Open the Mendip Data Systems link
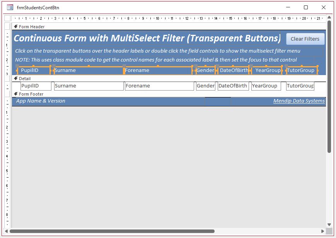Viewport: 336px width, 238px height. 299,101
